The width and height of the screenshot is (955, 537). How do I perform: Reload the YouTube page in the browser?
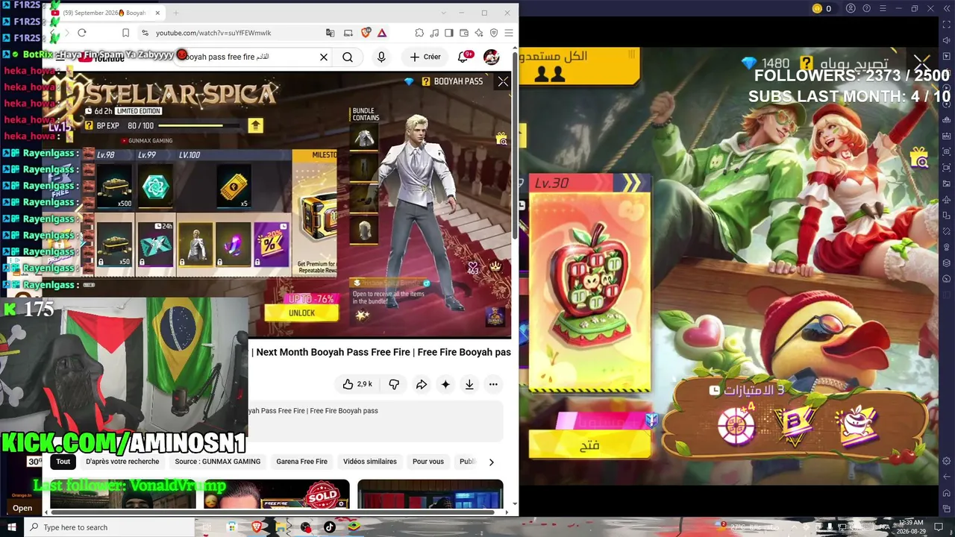pos(82,33)
